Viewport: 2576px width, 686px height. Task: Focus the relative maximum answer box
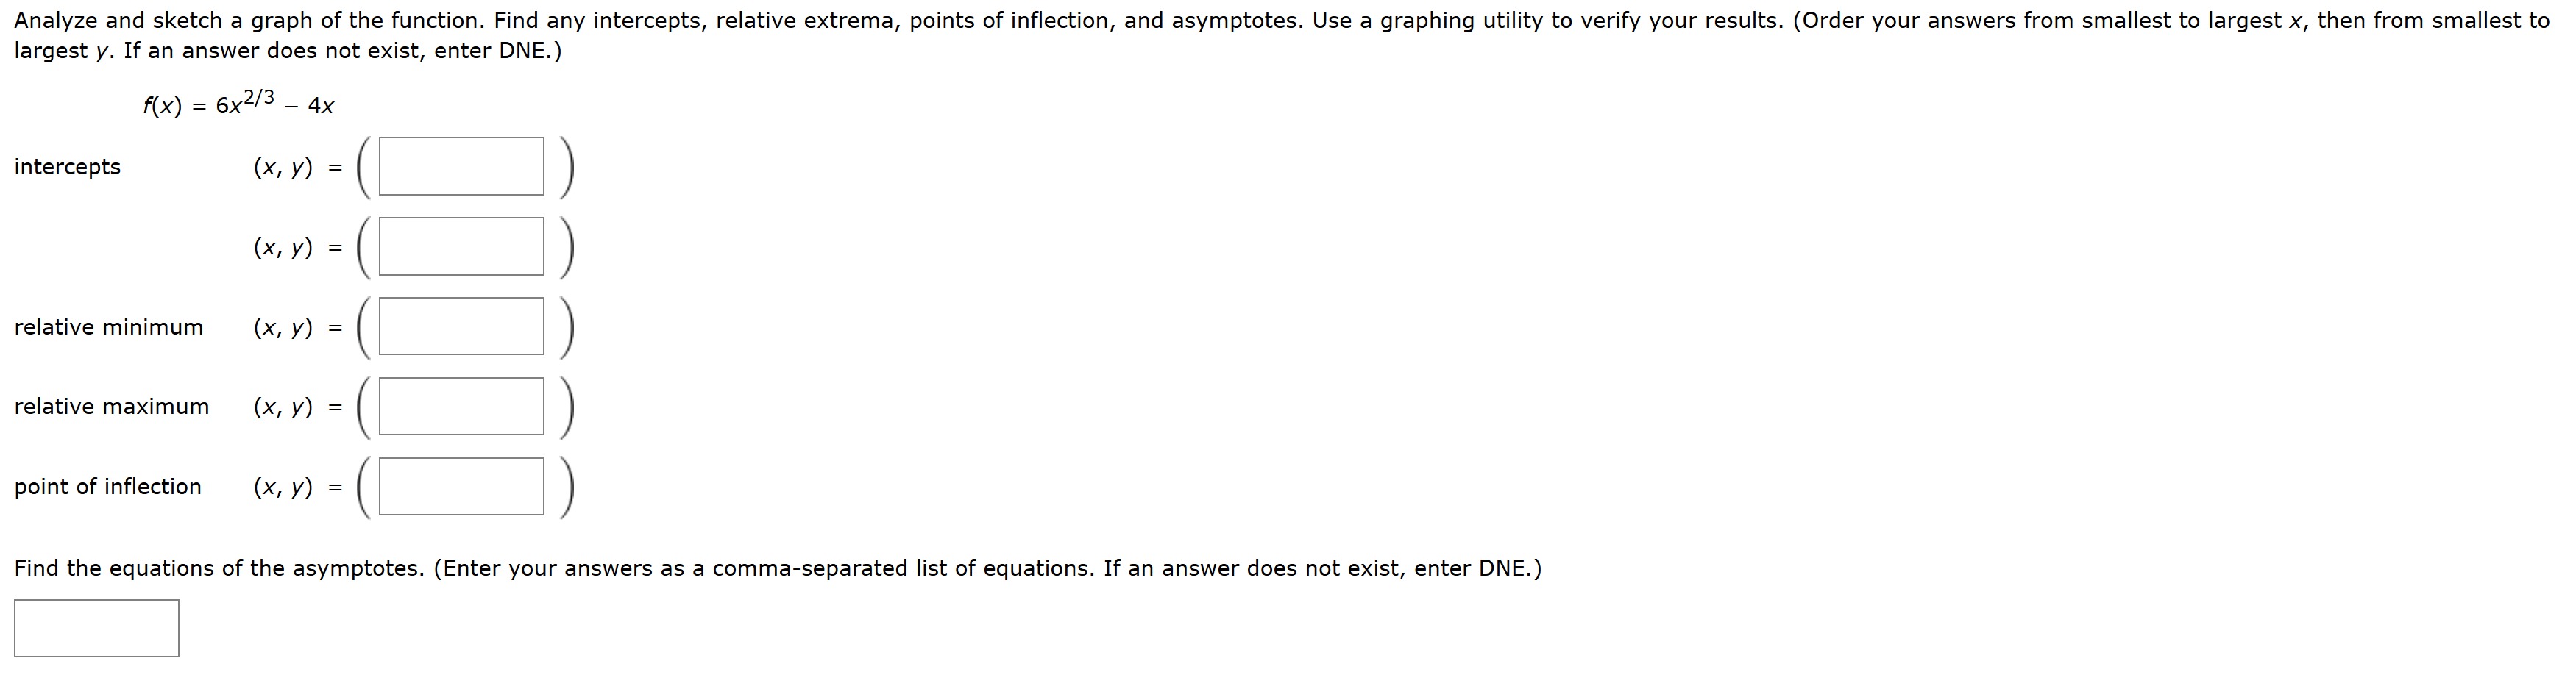[461, 406]
